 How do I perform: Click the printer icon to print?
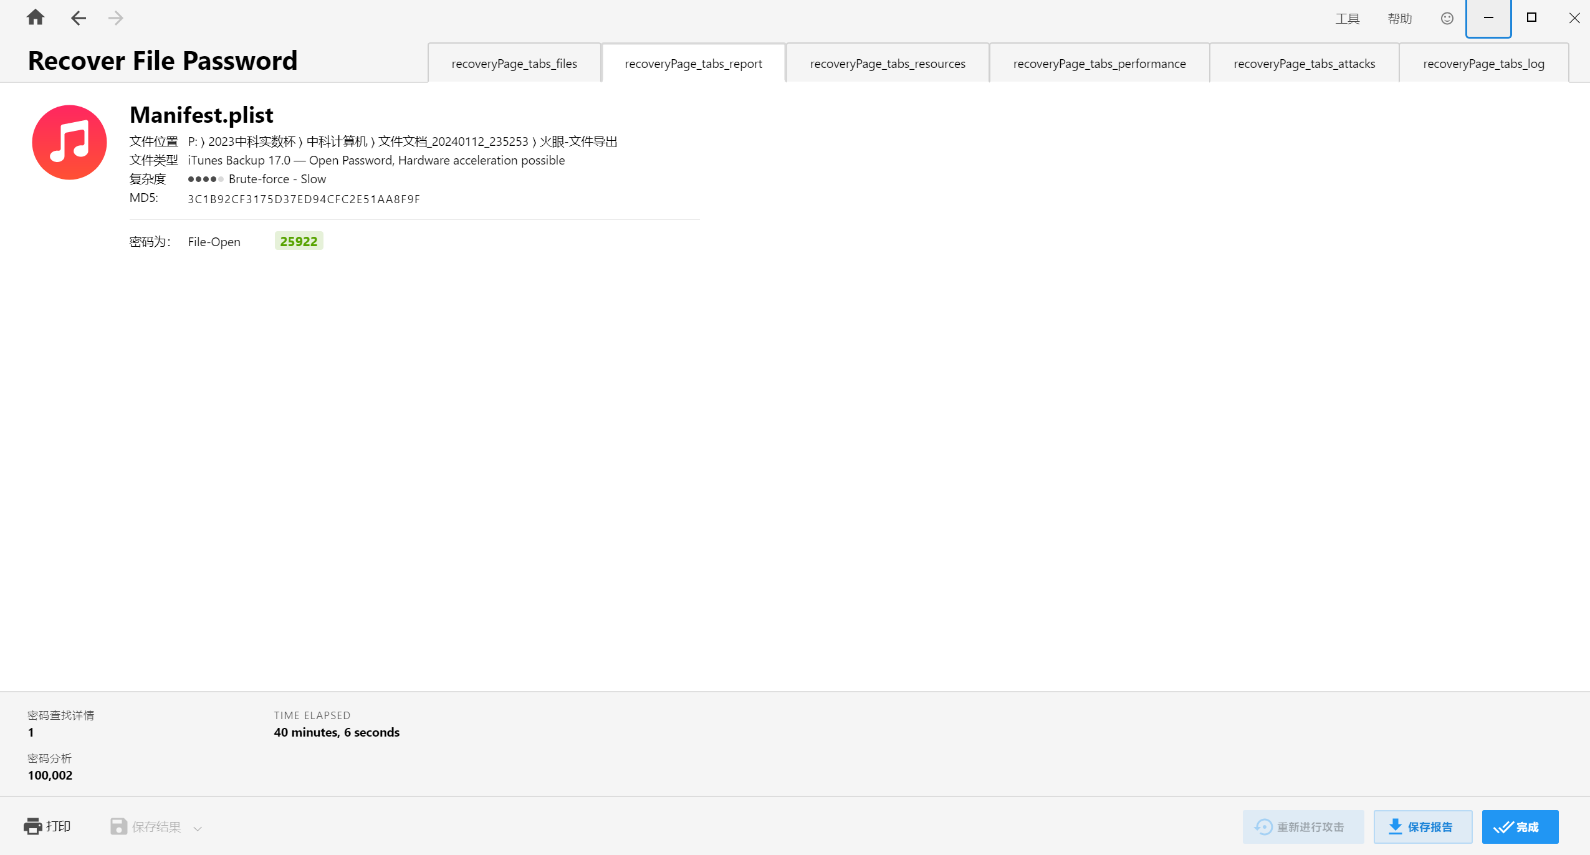[32, 826]
